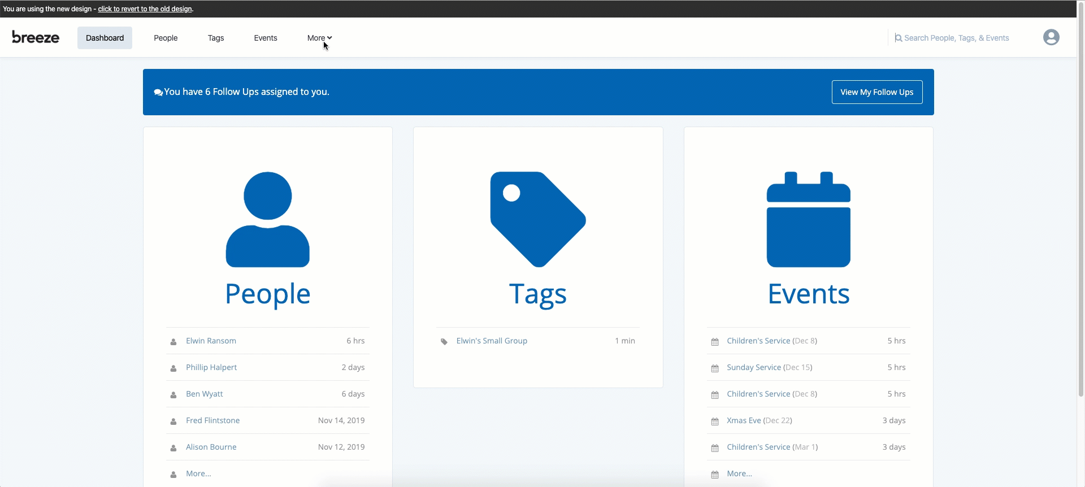Open the Events heading link
The height and width of the screenshot is (487, 1085).
809,294
